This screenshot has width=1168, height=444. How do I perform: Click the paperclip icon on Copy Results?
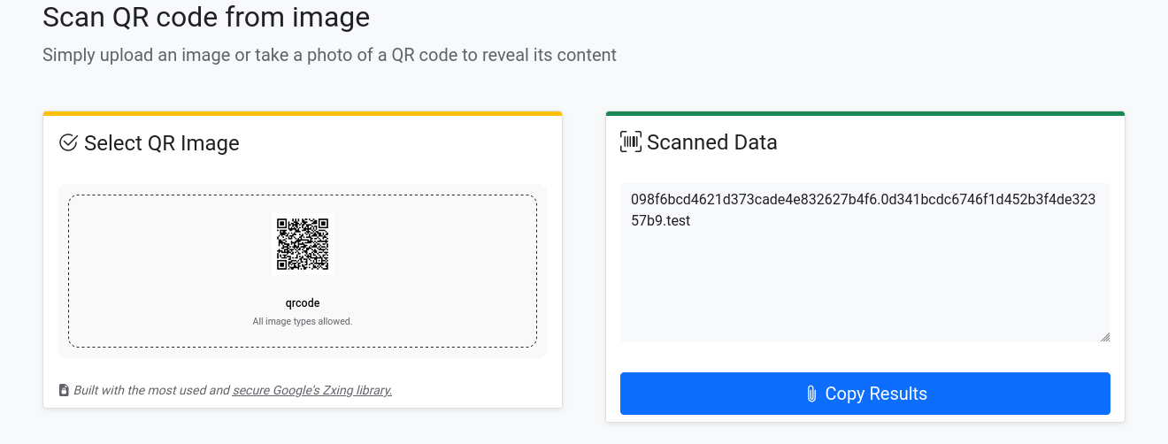[x=811, y=394]
